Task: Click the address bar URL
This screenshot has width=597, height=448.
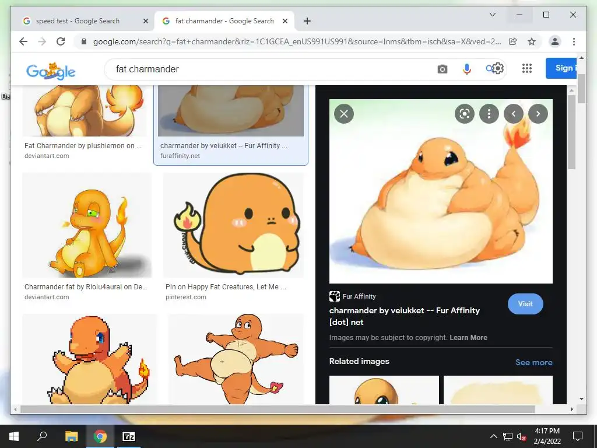Action: pyautogui.click(x=297, y=41)
